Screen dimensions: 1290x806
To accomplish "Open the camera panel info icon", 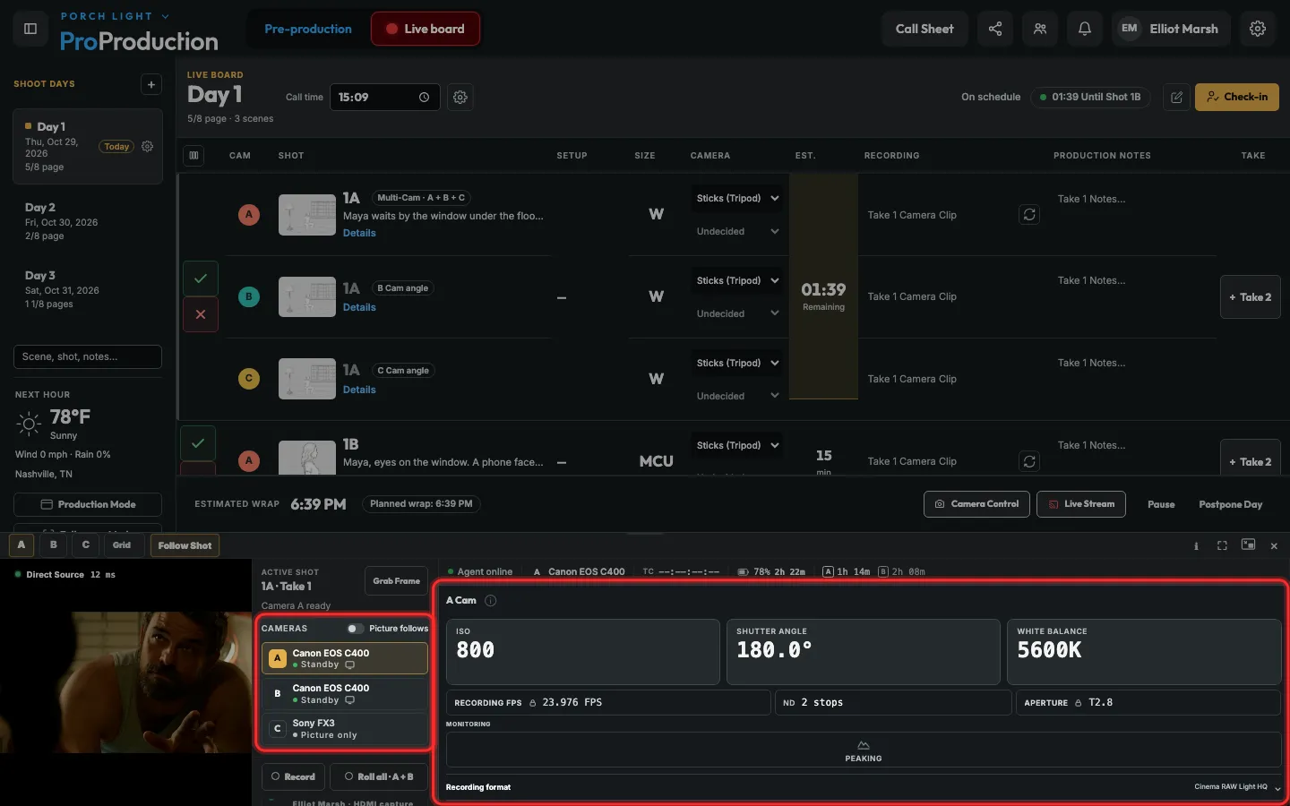I will [1196, 545].
